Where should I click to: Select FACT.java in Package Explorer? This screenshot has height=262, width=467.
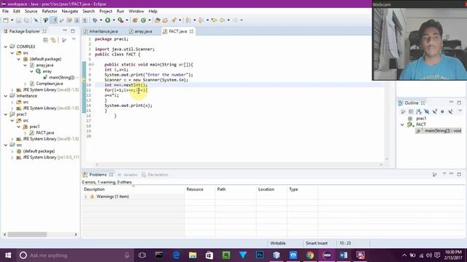45,132
